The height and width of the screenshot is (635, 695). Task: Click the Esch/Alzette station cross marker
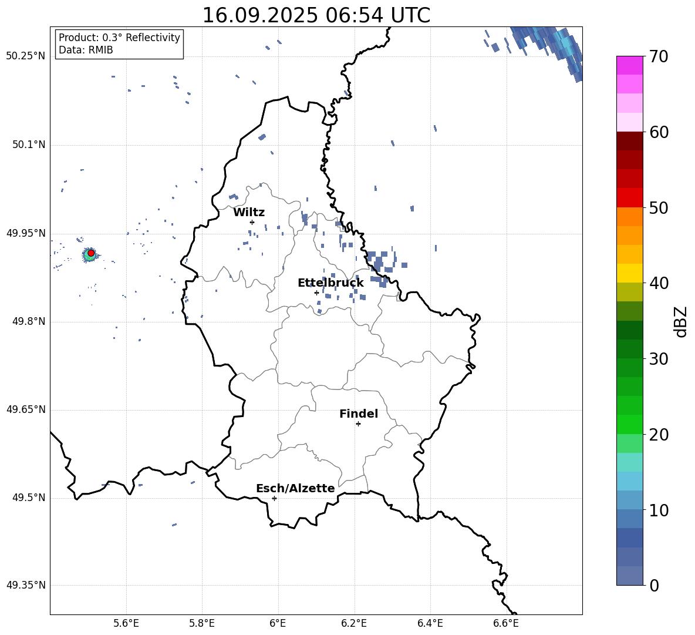click(x=274, y=498)
